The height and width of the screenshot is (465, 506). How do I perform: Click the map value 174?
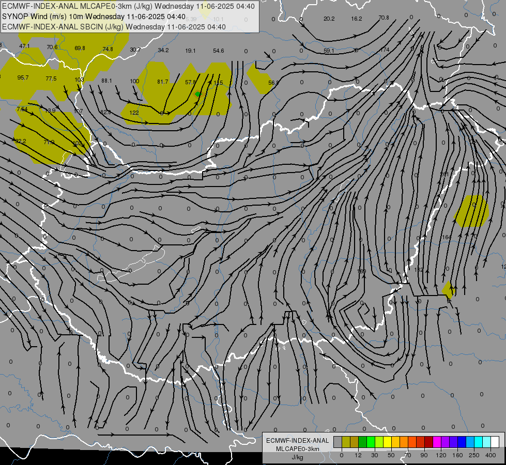(385, 50)
